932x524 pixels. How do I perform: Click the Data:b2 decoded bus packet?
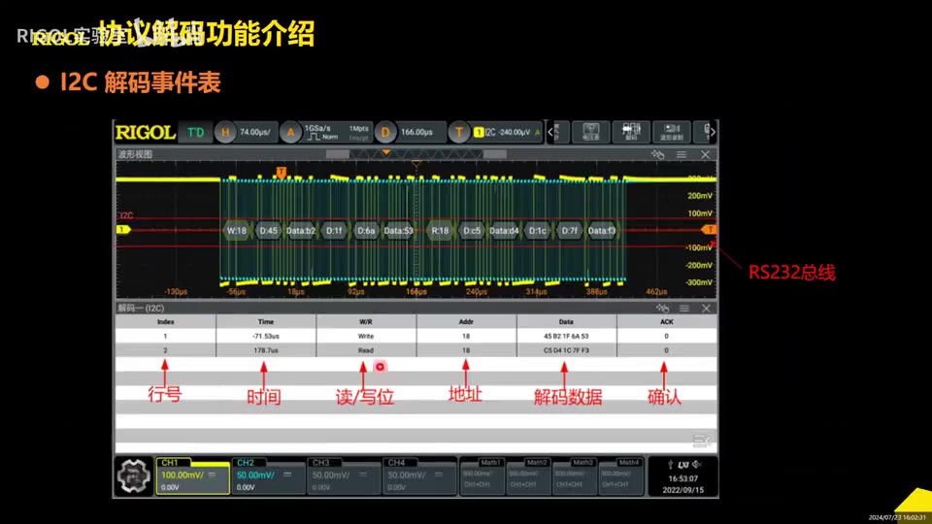301,231
